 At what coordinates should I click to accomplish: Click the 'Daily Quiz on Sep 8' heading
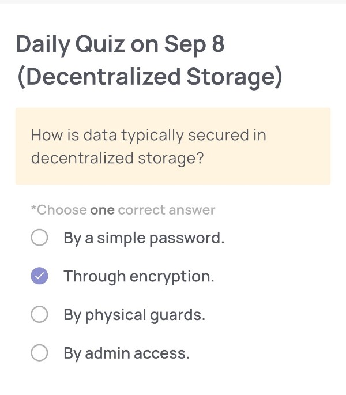click(120, 44)
